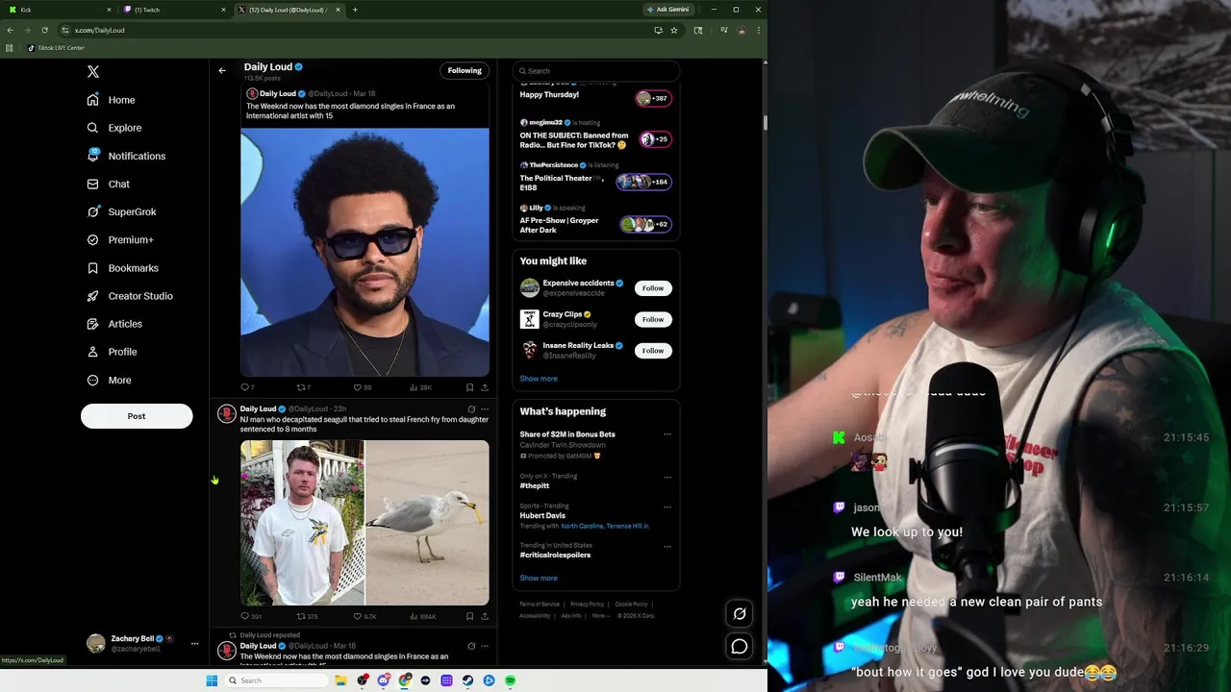Open the #thepitt trending topic
Viewport: 1231px width, 692px height.
(535, 485)
